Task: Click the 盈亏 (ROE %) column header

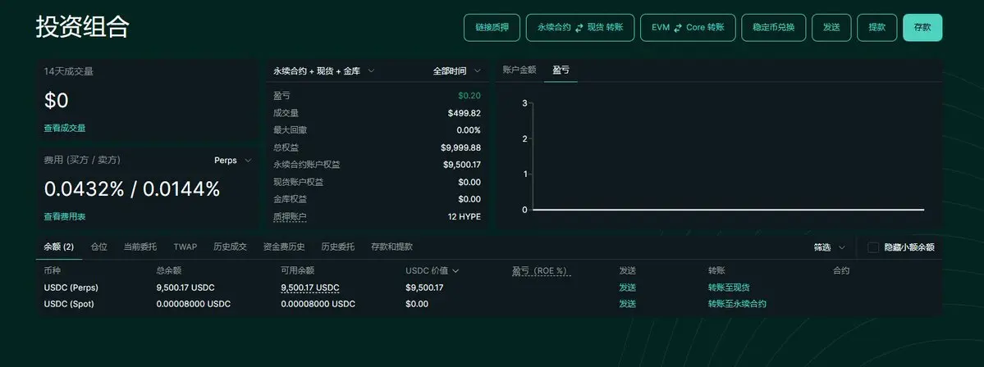Action: tap(541, 270)
